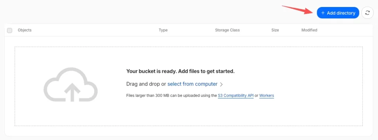The image size is (378, 140).
Task: Click the Add directory button
Action: click(338, 13)
